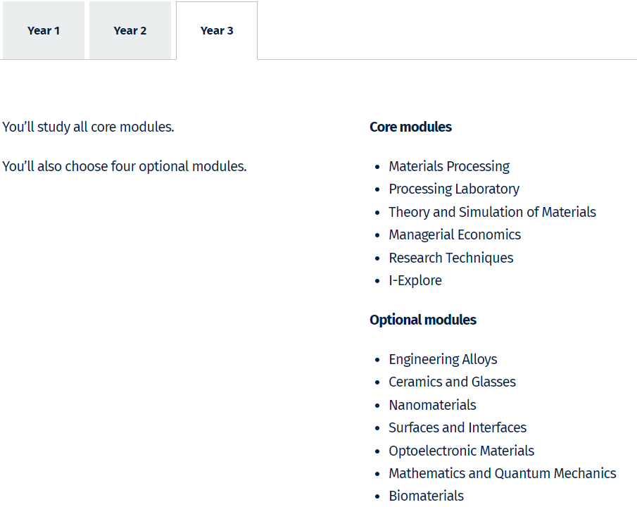
Task: Click the Materials Processing module
Action: (x=449, y=166)
